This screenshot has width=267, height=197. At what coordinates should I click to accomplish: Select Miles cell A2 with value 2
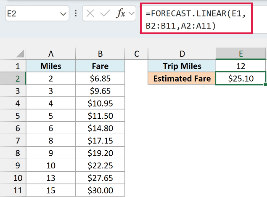50,78
